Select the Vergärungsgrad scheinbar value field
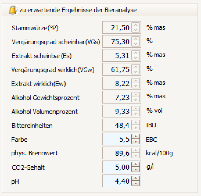 (117, 42)
